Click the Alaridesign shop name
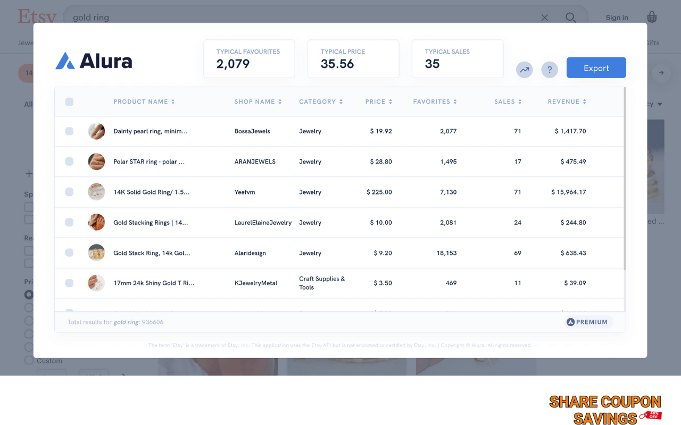 [x=250, y=253]
